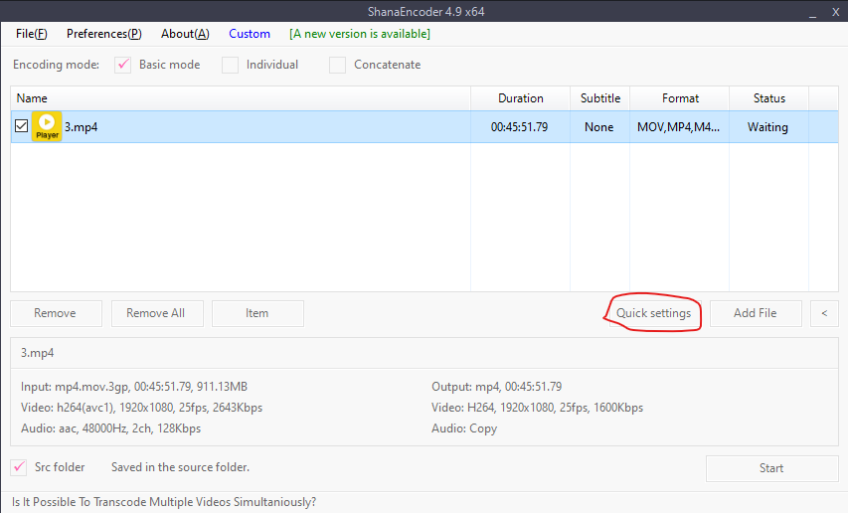Click the Format column header

(680, 98)
